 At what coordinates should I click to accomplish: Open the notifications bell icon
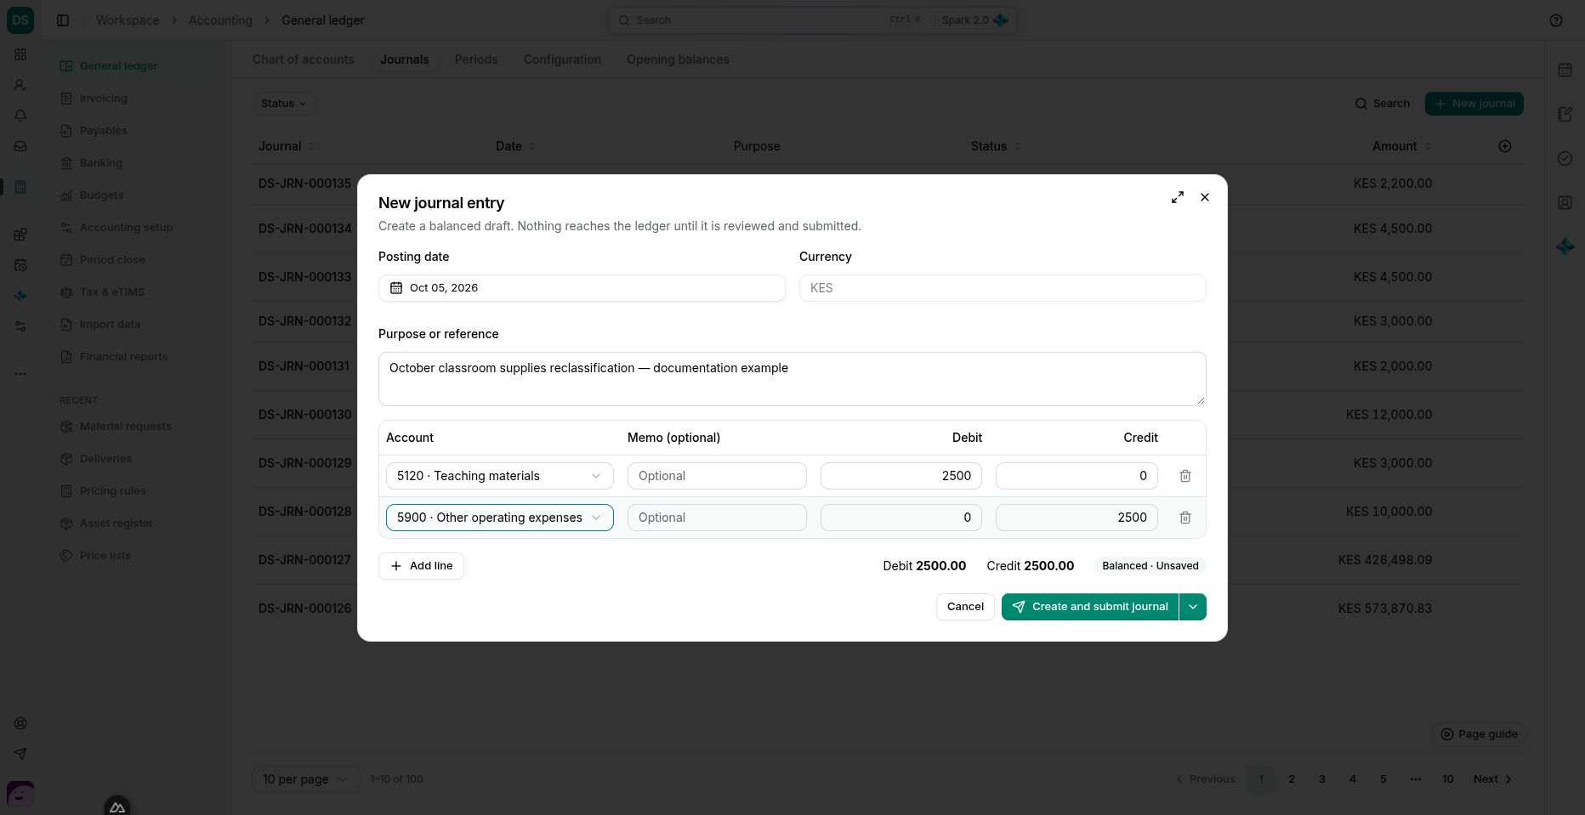(x=20, y=116)
